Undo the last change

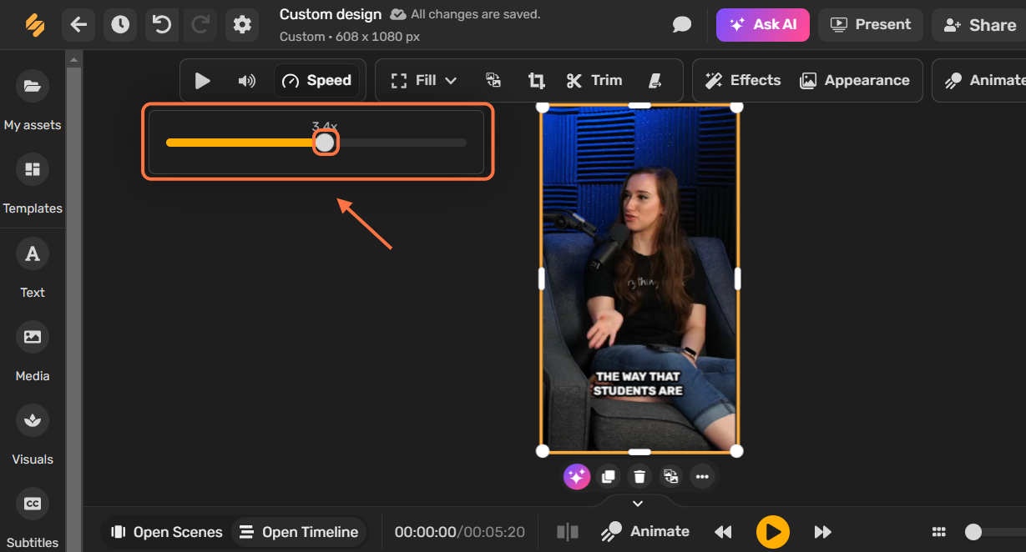[x=162, y=25]
